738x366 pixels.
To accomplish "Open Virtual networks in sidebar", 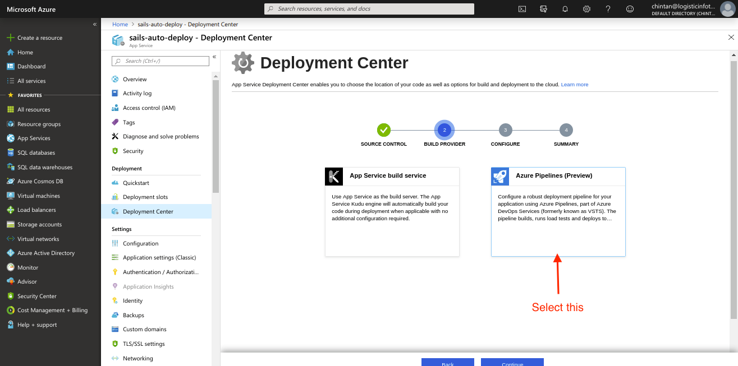I will pyautogui.click(x=38, y=239).
